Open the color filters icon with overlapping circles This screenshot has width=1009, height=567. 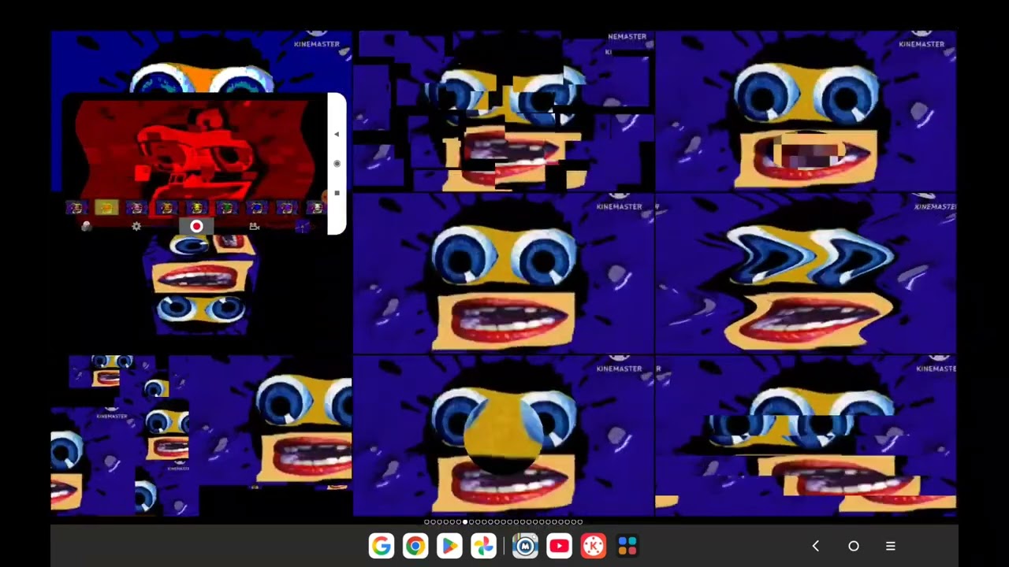click(x=87, y=227)
